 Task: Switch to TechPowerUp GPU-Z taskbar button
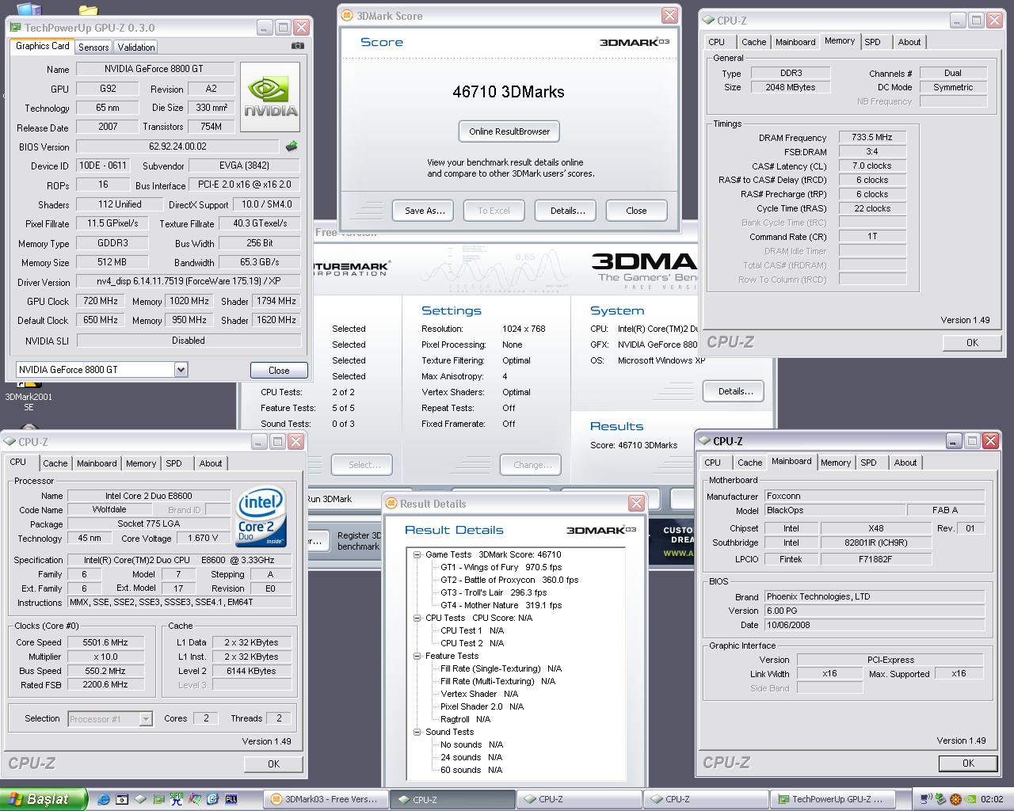(833, 799)
